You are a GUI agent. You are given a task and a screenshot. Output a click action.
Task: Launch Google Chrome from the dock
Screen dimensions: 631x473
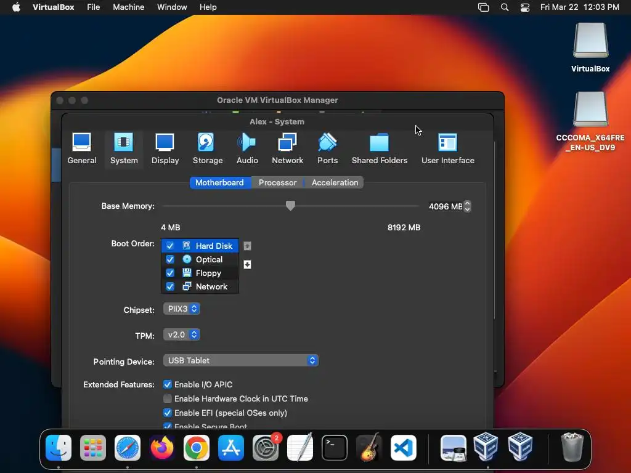point(197,448)
